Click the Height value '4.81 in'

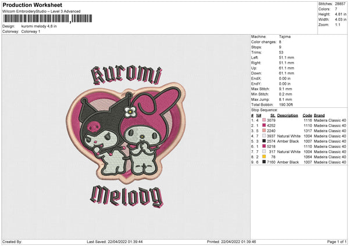(x=340, y=14)
